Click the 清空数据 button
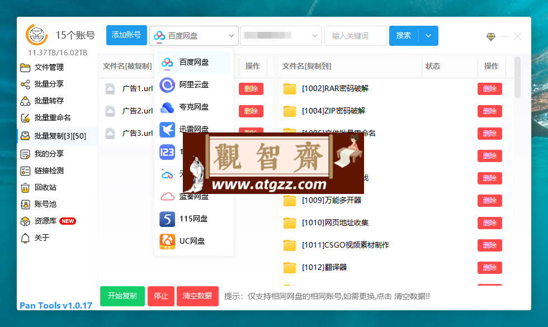Viewport: 548px width, 327px height. pos(197,296)
